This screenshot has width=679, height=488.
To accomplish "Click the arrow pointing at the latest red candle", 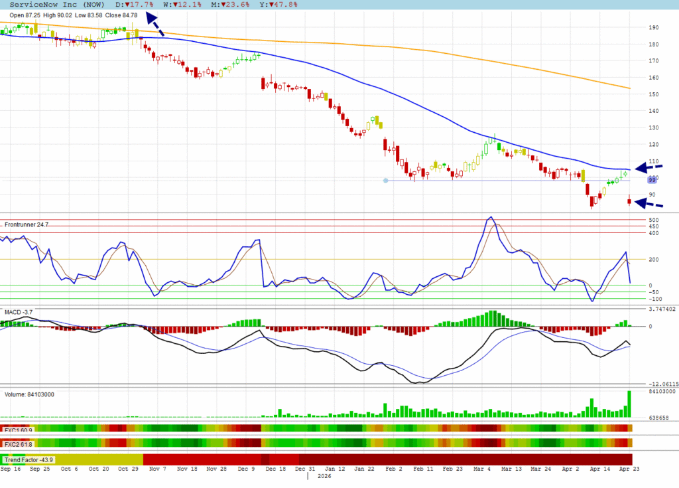I will (648, 203).
